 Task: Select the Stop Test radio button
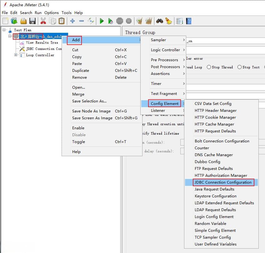239,67
